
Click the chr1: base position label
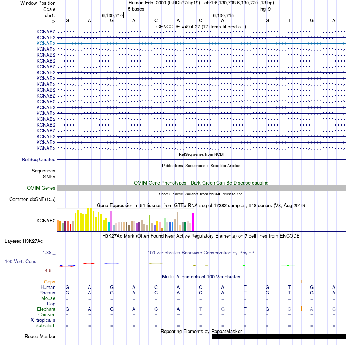[x=50, y=15]
